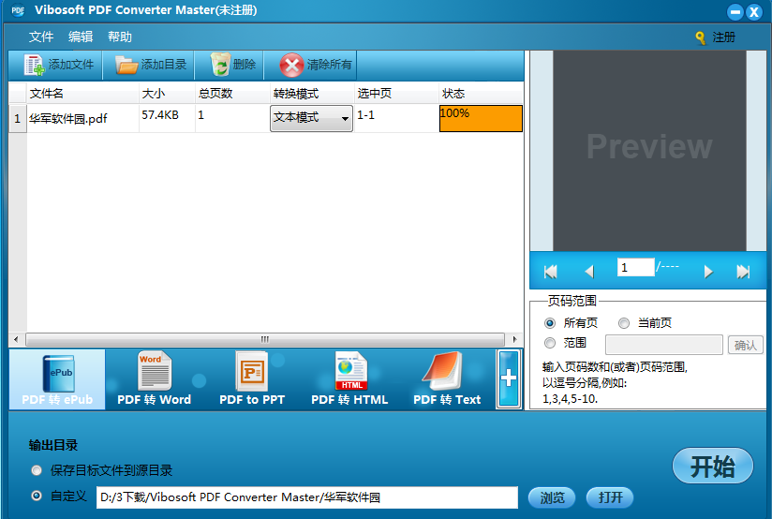This screenshot has height=519, width=772.
Task: Click the 开始 start button
Action: pyautogui.click(x=712, y=466)
